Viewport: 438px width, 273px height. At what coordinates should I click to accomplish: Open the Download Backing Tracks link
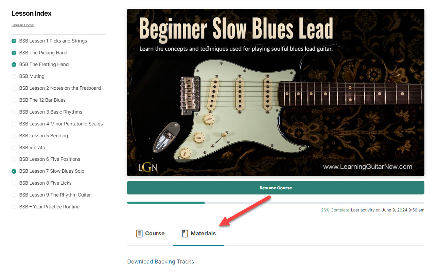[x=160, y=261]
